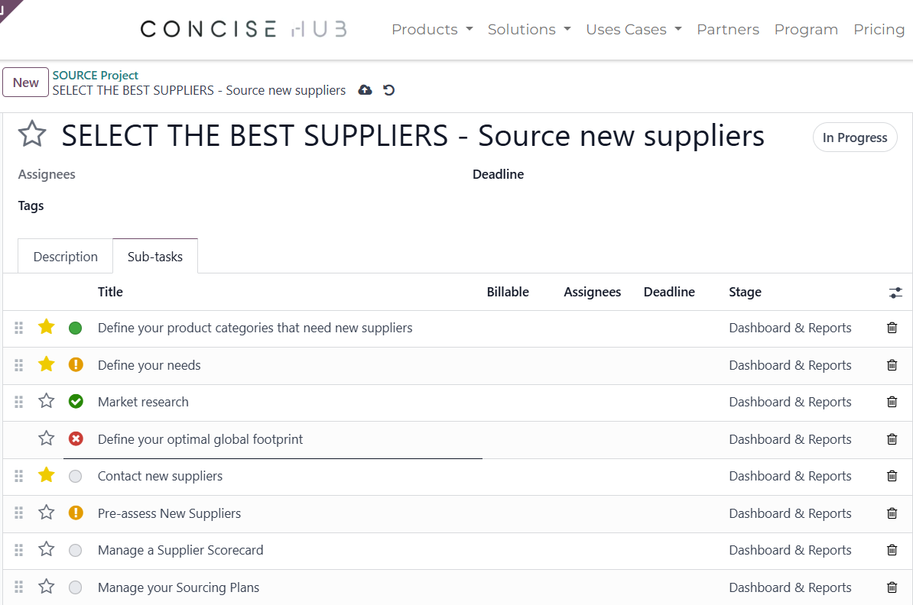Screen dimensions: 913x605
Task: Star the Market research sub-task
Action: coord(47,401)
